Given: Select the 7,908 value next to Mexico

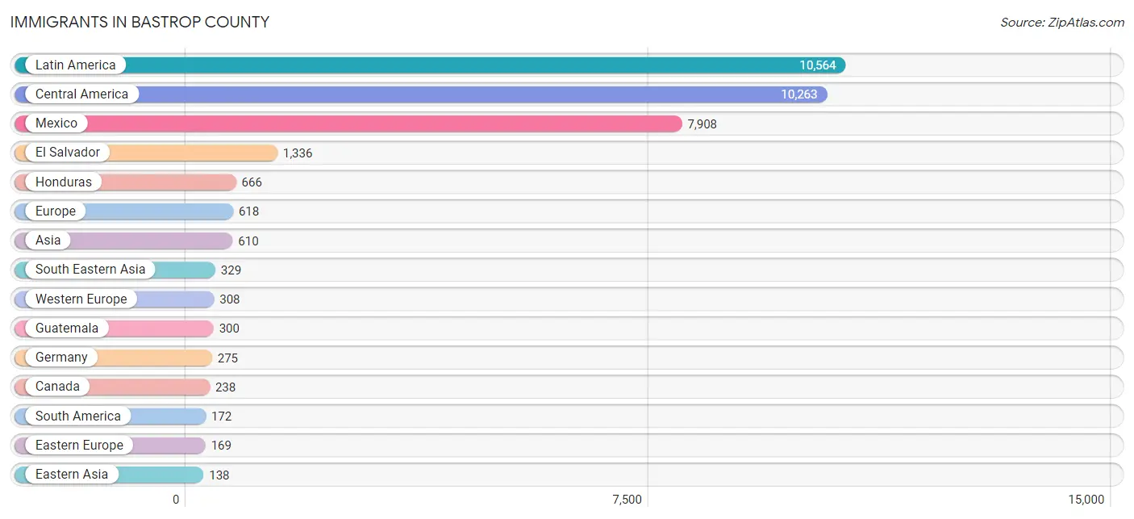Looking at the screenshot, I should tap(702, 124).
